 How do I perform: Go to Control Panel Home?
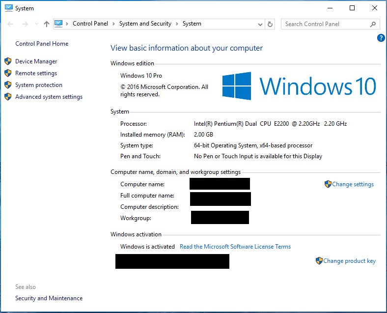point(42,44)
